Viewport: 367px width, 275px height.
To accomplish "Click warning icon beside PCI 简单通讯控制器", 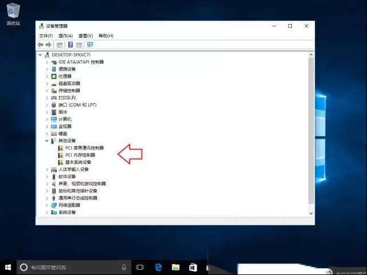I will (60, 148).
